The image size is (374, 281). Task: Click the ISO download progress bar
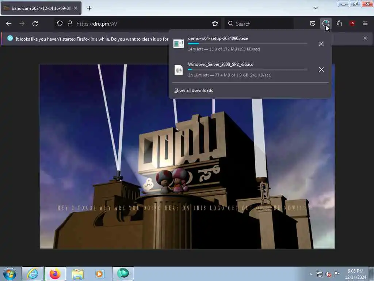pyautogui.click(x=248, y=70)
